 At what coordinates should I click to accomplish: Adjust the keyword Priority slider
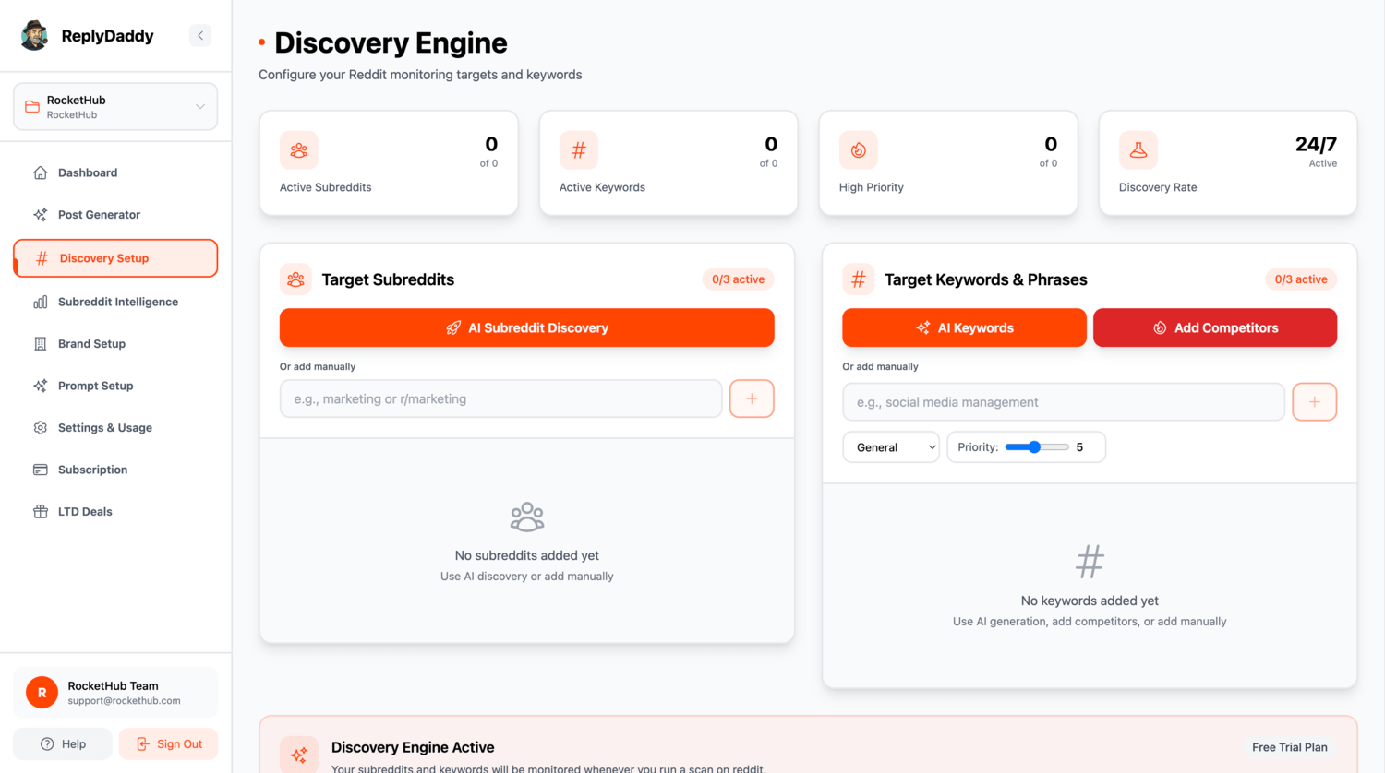coord(1037,447)
